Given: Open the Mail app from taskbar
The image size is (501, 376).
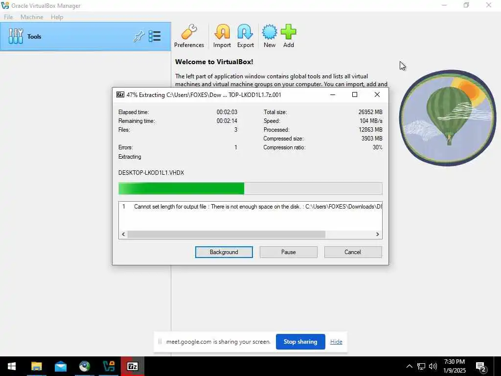Looking at the screenshot, I should pyautogui.click(x=60, y=366).
